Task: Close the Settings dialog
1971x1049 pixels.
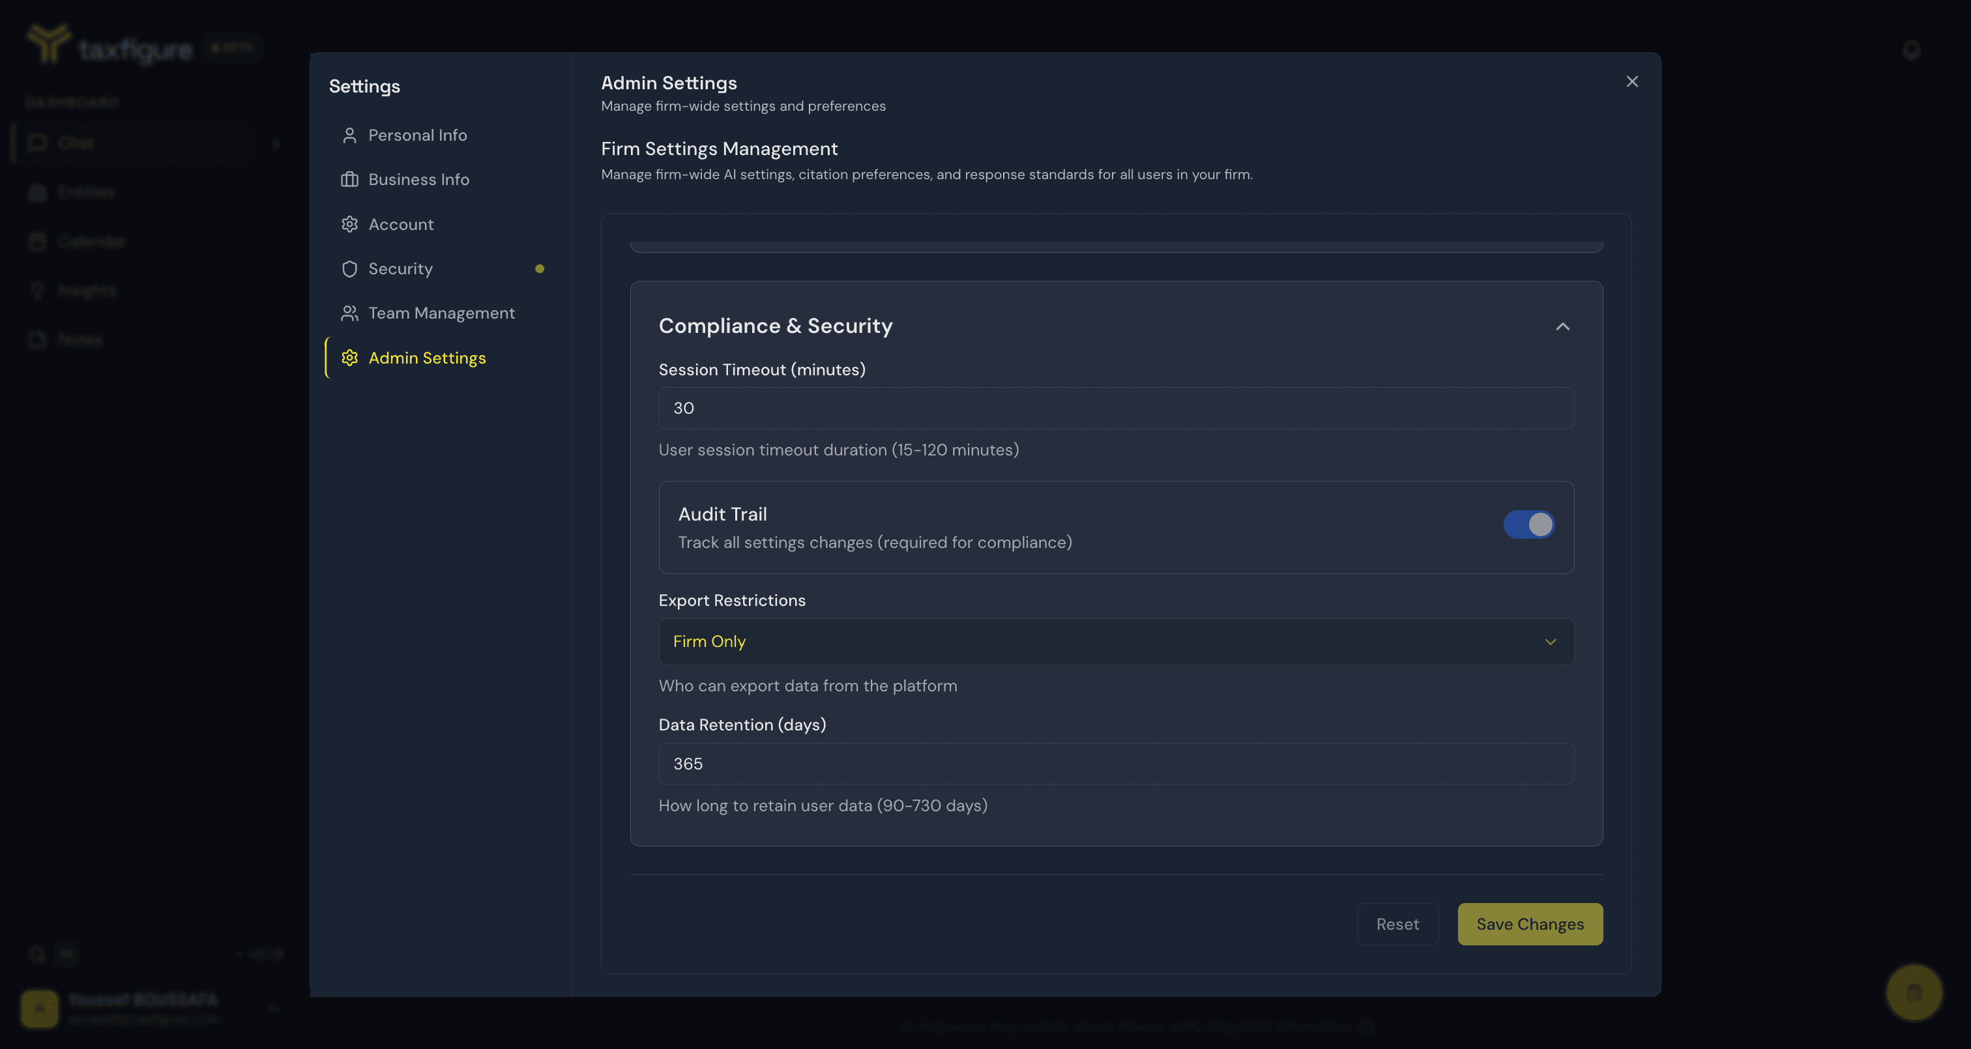Action: click(x=1632, y=81)
